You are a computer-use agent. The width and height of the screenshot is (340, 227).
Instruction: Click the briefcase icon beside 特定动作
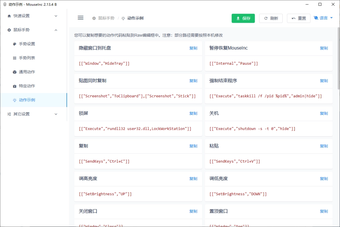point(14,86)
